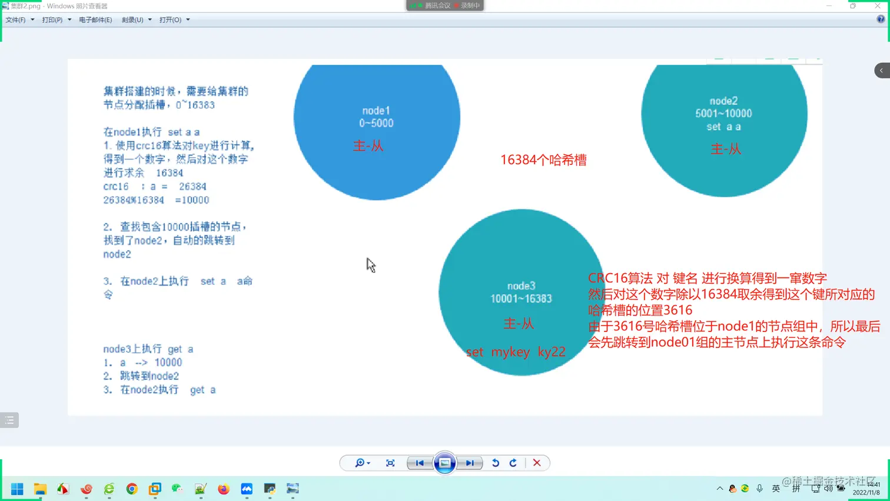Start the slideshow in Photo Viewer
The width and height of the screenshot is (890, 501).
coord(445,463)
